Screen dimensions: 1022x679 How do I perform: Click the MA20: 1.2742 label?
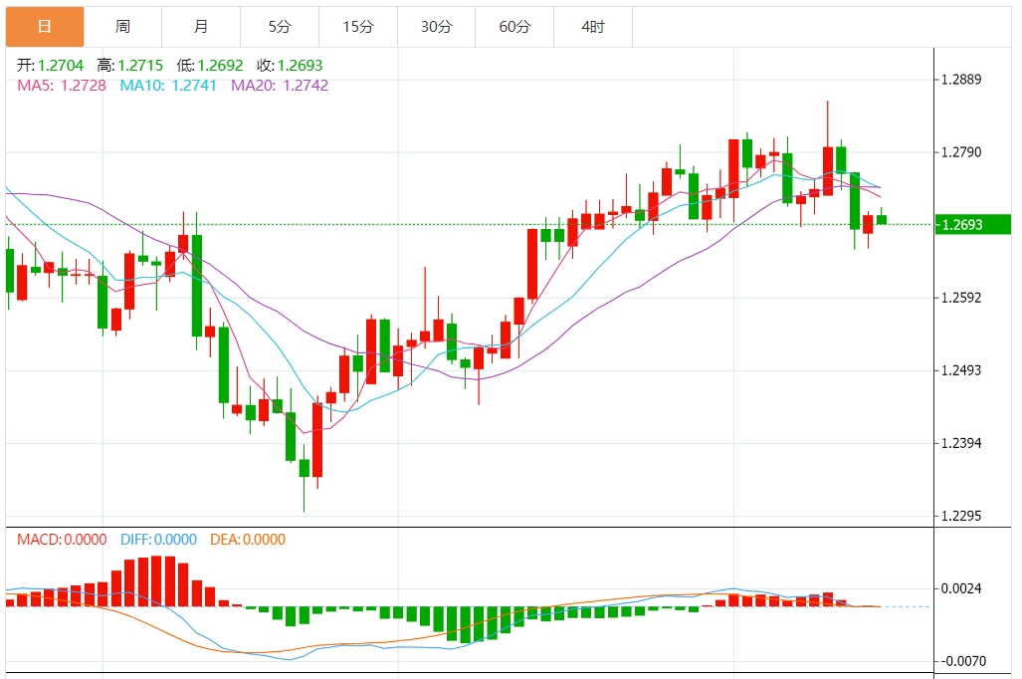pyautogui.click(x=280, y=86)
